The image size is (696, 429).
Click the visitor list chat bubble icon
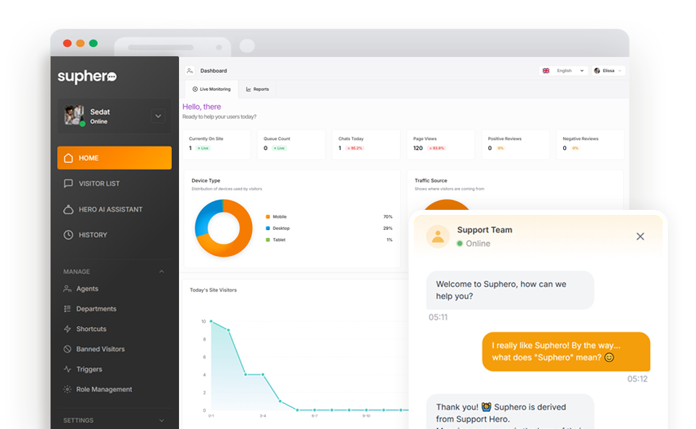click(69, 183)
